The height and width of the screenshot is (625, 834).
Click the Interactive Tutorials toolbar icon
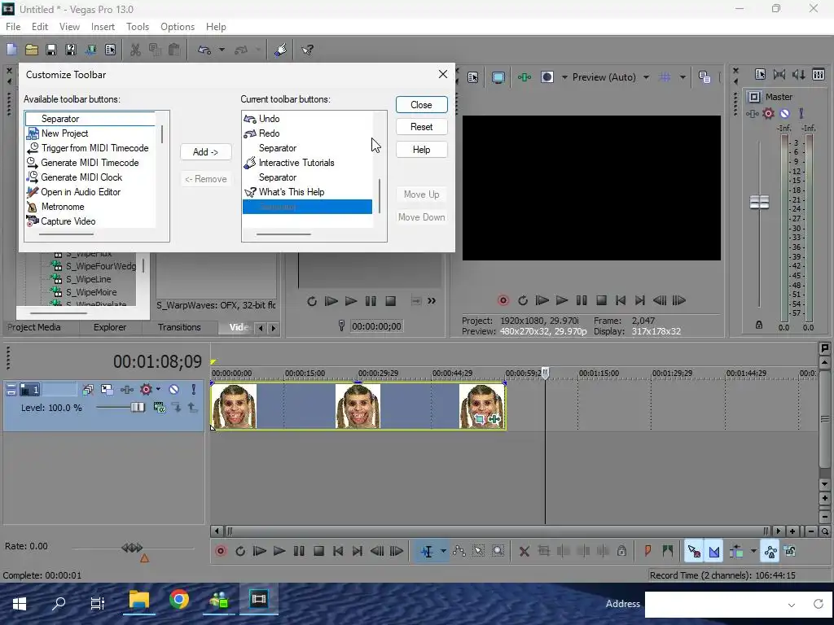[280, 50]
